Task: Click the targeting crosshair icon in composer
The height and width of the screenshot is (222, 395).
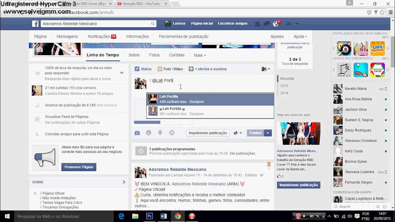Action: [x=172, y=133]
